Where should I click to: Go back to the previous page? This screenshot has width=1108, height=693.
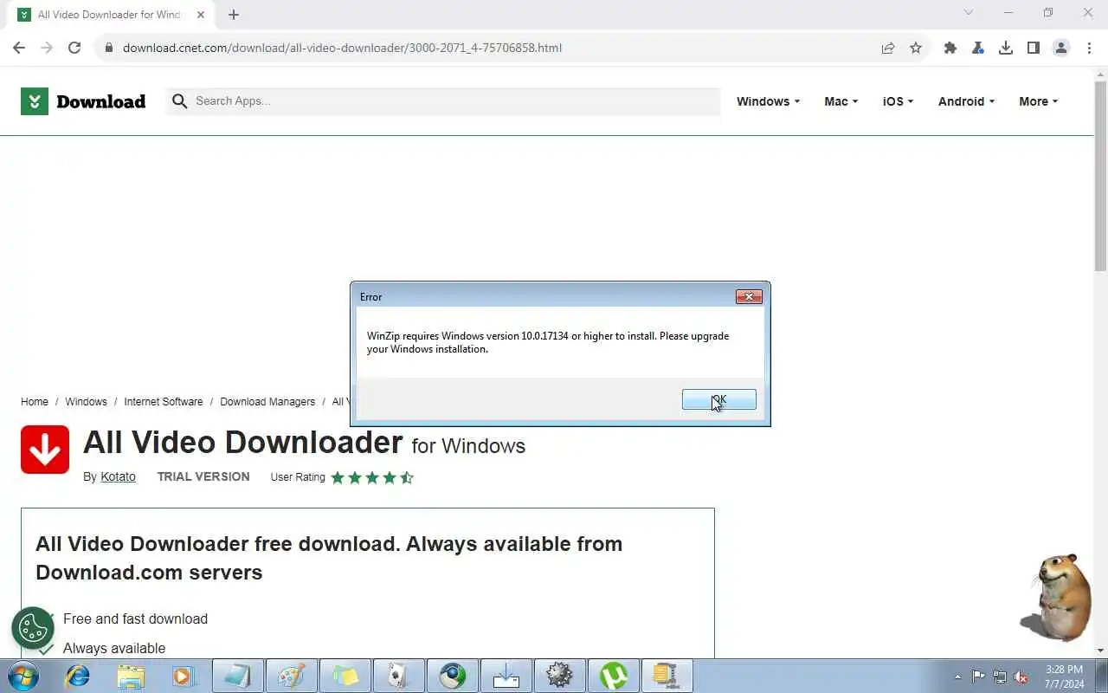[x=19, y=48]
